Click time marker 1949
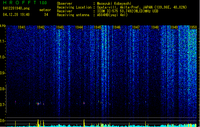200x127 pixels. pos(174,27)
